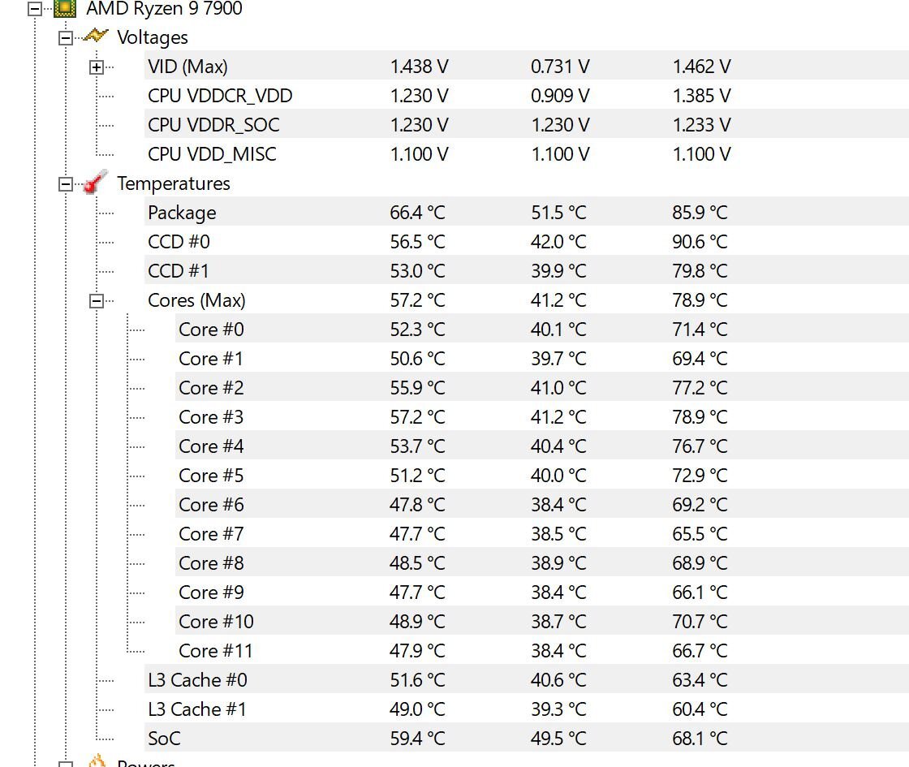
Task: Click CPU VDDCR_VDD maximum 1.385 V
Action: 701,95
